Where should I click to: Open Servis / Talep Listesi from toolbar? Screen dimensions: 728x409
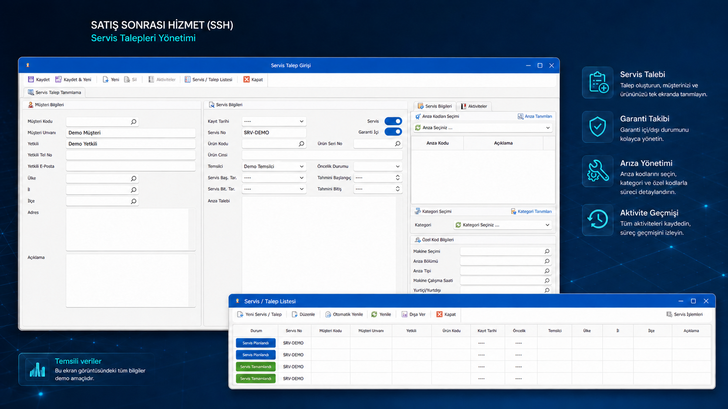pos(208,80)
